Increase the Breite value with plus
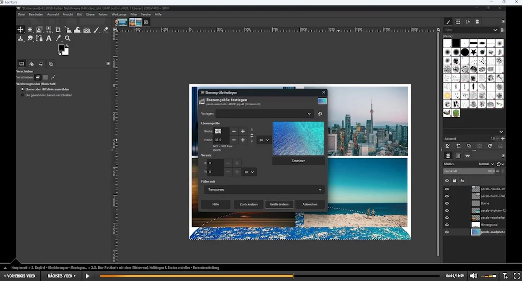The width and height of the screenshot is (522, 281). pyautogui.click(x=243, y=131)
